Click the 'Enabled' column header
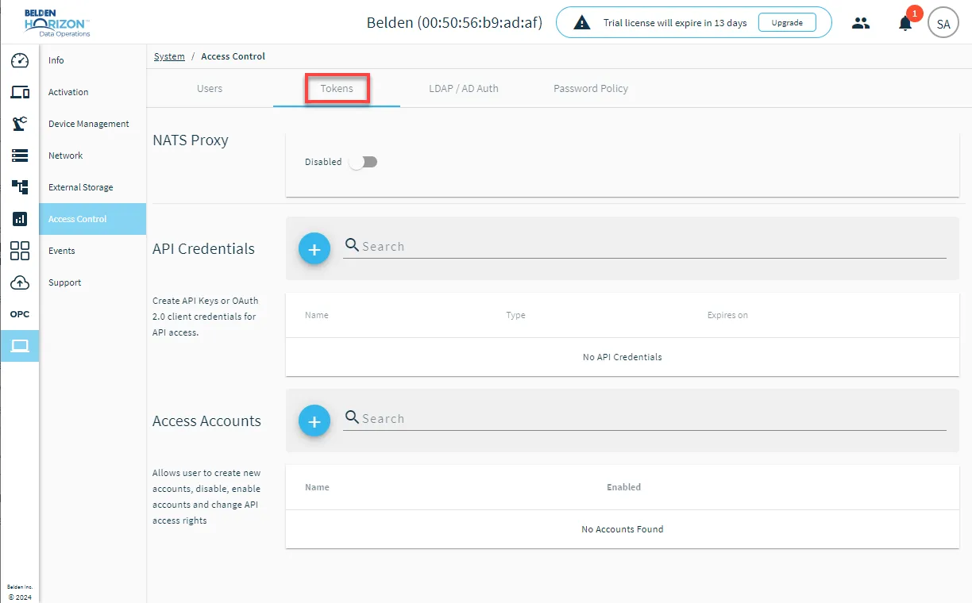The height and width of the screenshot is (603, 972). coord(623,487)
